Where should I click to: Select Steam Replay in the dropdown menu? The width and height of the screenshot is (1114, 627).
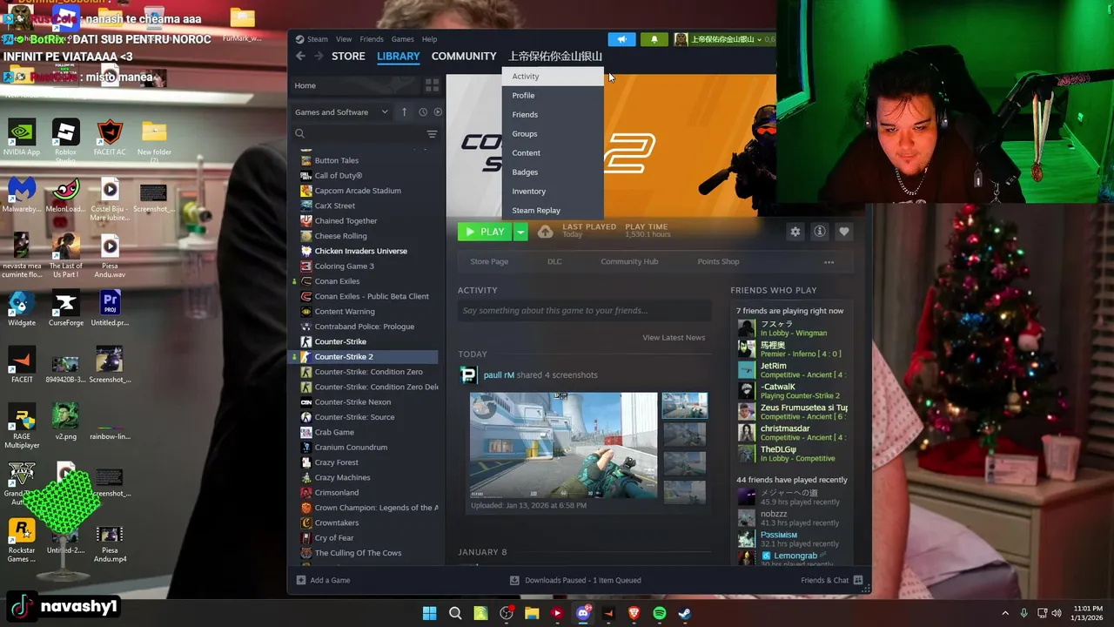coord(552,211)
